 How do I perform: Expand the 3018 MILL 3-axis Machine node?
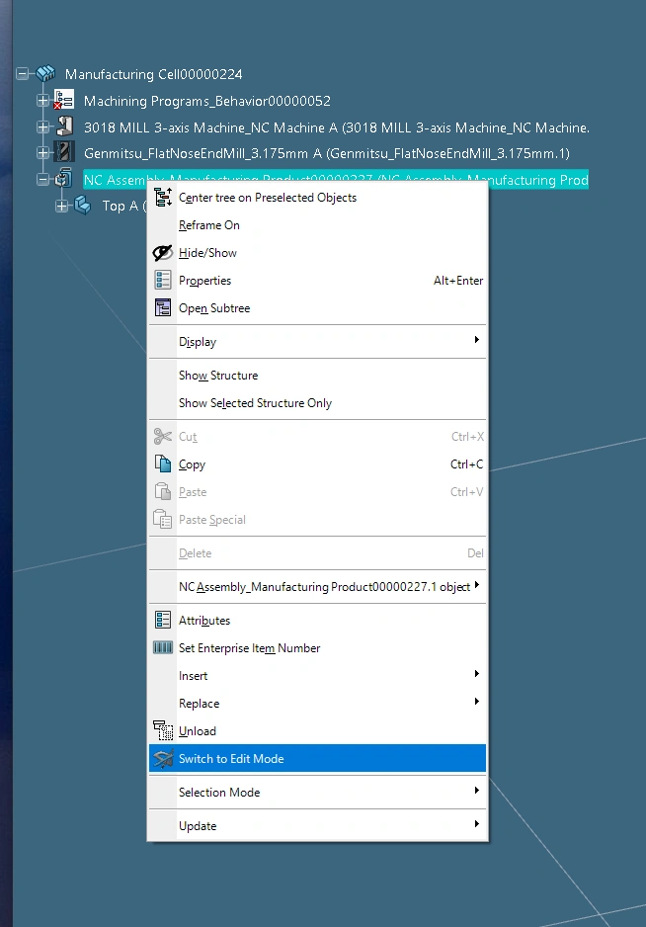point(42,126)
